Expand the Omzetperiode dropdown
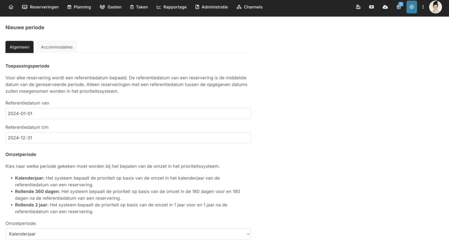Viewport: 449px width, 243px height. tap(128, 234)
